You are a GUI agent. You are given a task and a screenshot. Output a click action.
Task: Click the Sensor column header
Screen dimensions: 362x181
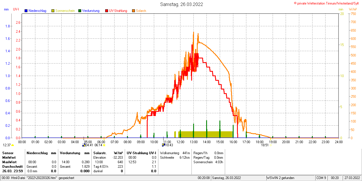click(x=8, y=153)
